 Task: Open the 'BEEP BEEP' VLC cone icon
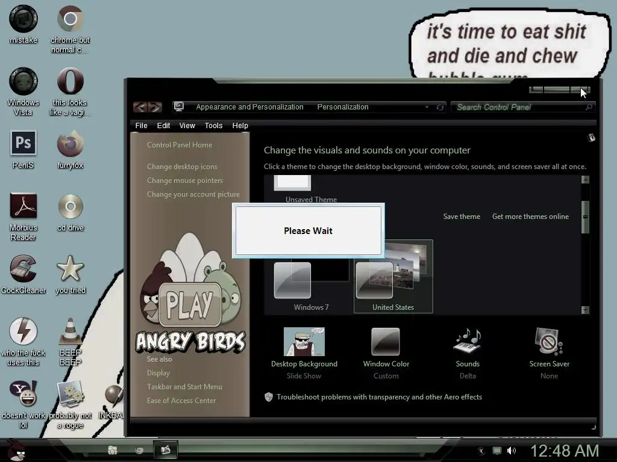point(70,342)
